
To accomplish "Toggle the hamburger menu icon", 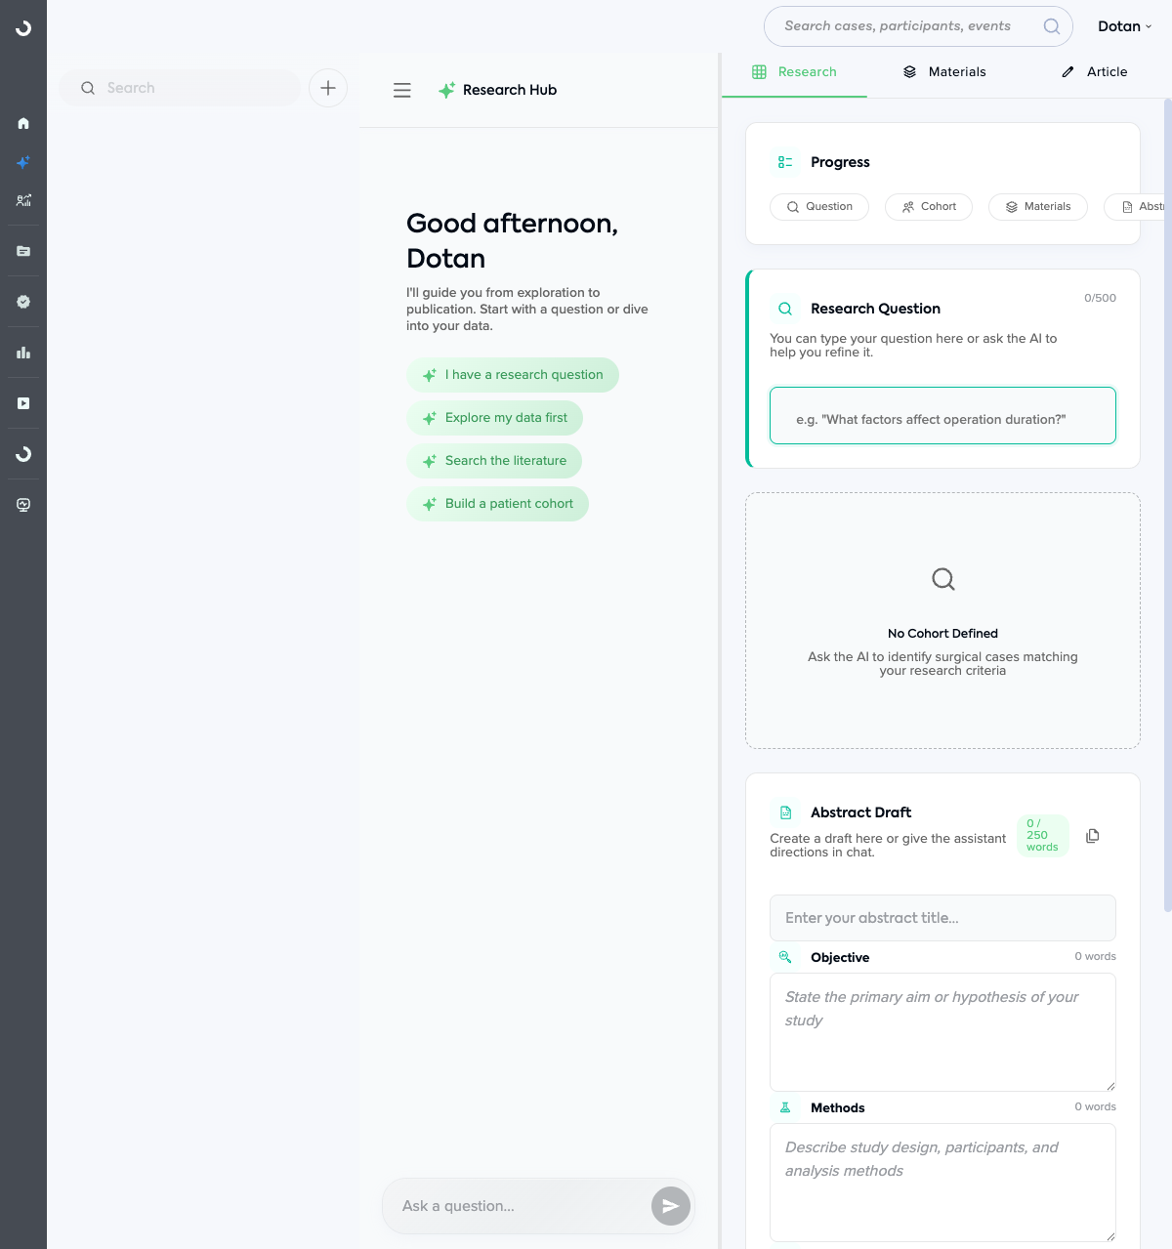I will click(402, 90).
